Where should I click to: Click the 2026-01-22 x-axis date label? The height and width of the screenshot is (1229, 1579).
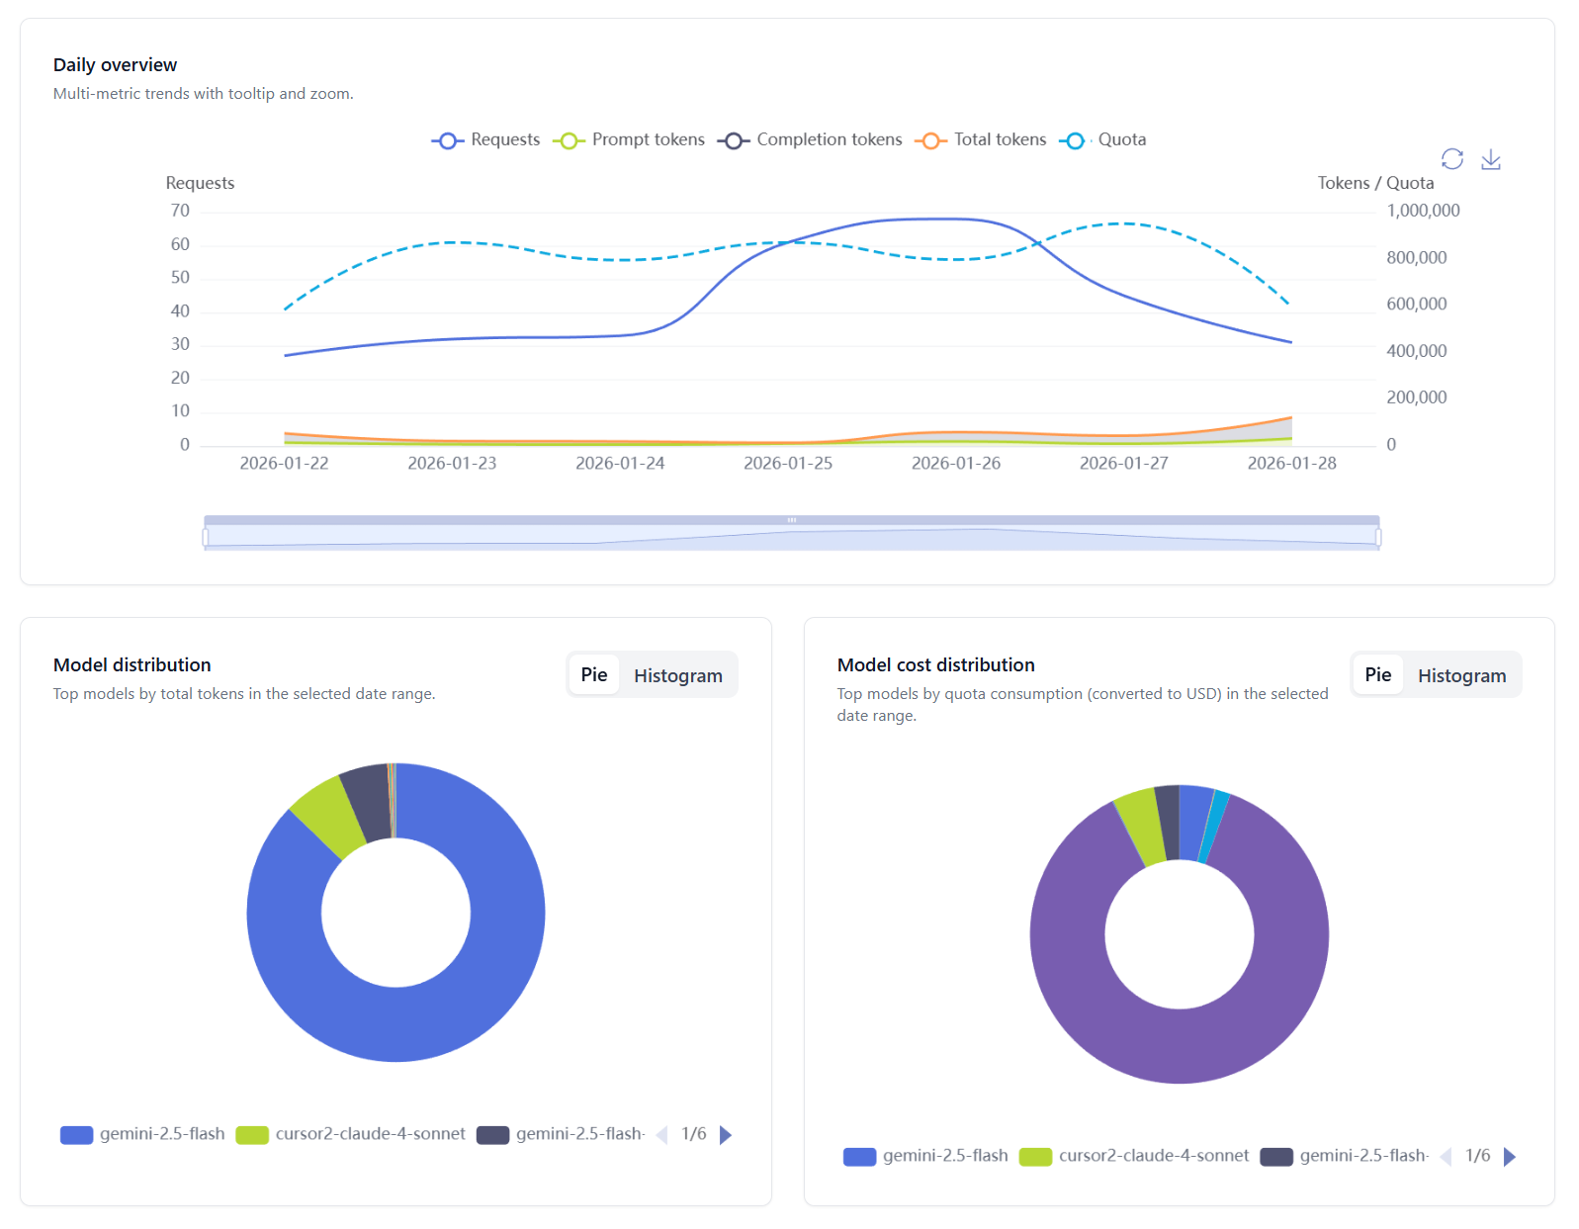click(284, 463)
